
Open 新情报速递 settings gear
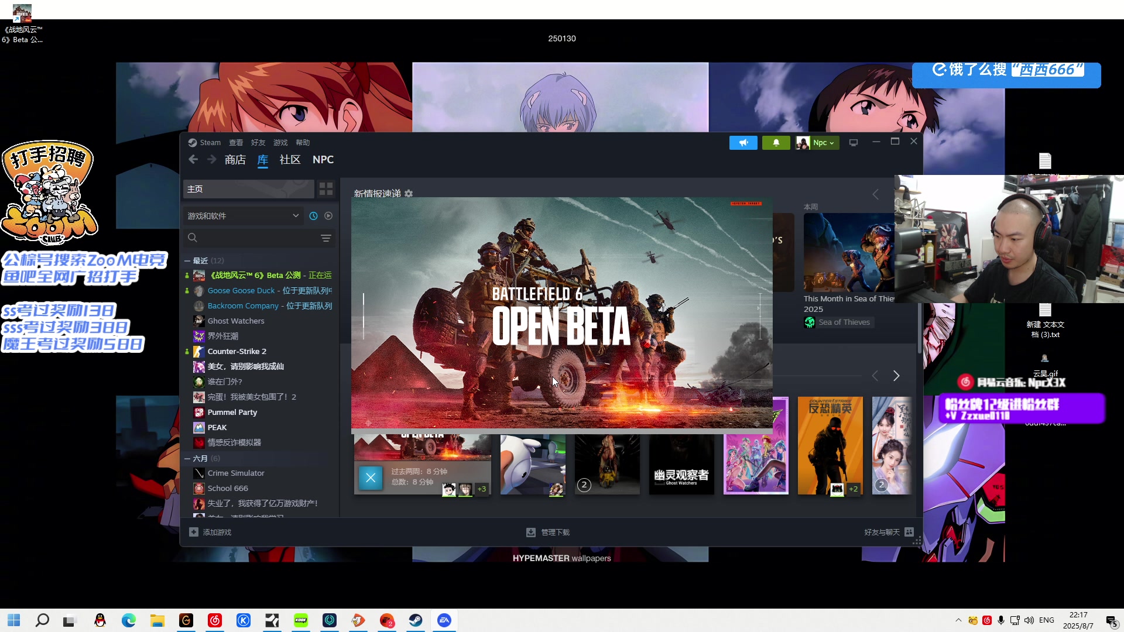[x=409, y=194]
